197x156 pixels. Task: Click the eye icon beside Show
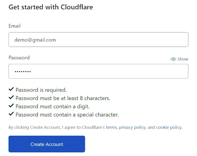173,59
